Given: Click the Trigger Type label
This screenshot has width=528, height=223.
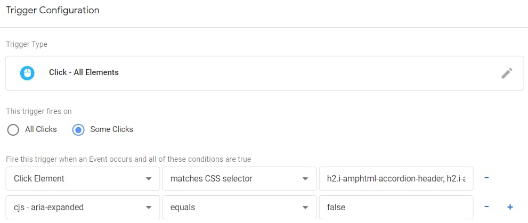Looking at the screenshot, I should click(x=27, y=44).
